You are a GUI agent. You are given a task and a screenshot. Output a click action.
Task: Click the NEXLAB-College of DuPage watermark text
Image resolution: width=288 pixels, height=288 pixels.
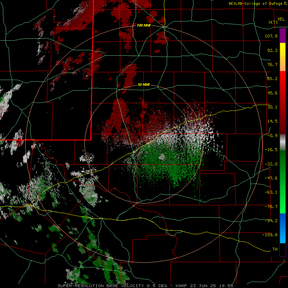[258, 4]
